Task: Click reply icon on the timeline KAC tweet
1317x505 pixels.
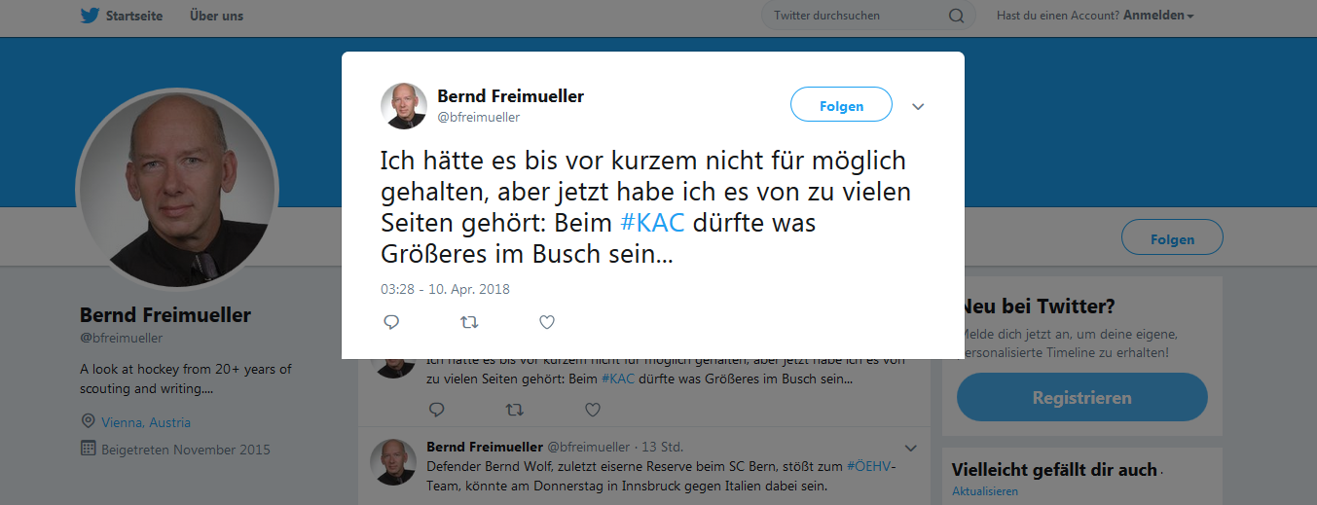Action: [x=437, y=410]
